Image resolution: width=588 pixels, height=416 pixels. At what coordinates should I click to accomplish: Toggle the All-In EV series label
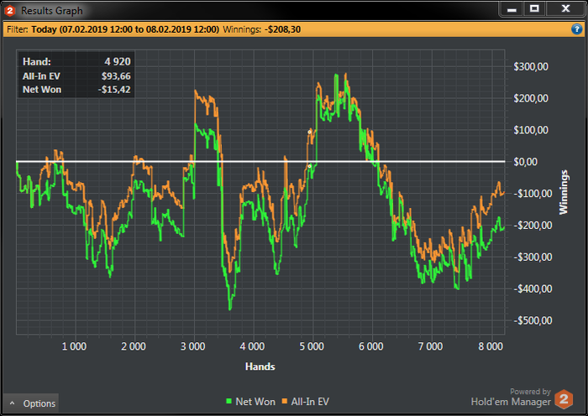tap(311, 402)
